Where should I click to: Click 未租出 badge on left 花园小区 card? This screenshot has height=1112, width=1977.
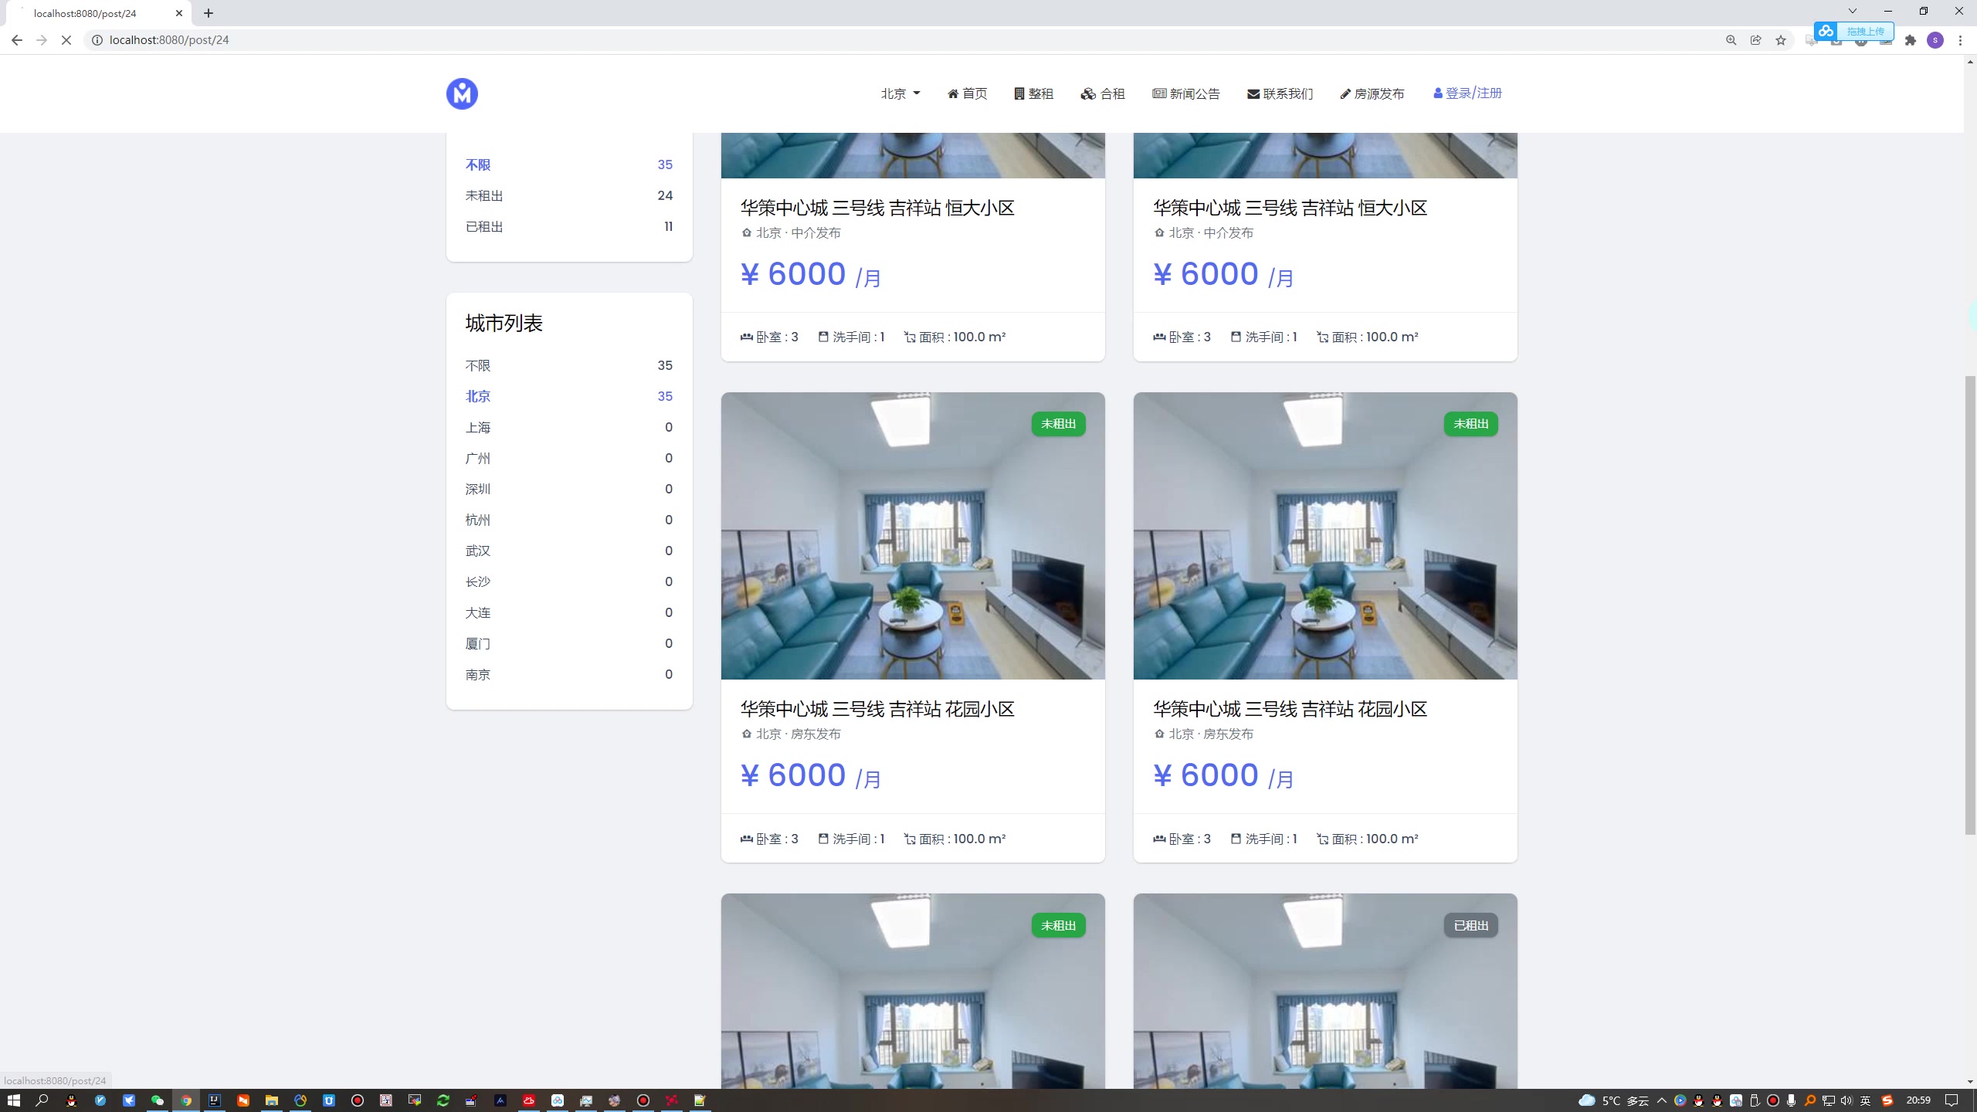coord(1058,424)
